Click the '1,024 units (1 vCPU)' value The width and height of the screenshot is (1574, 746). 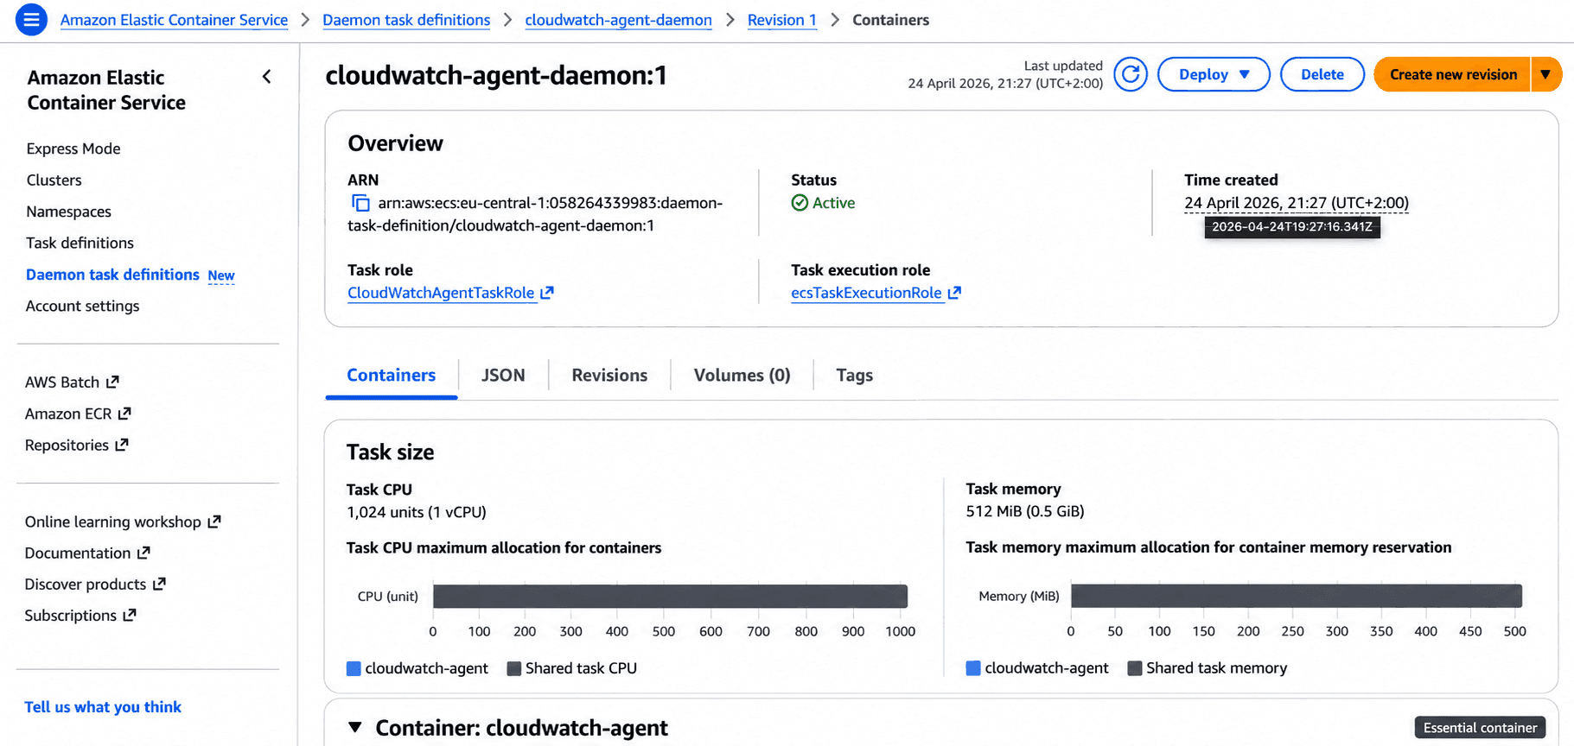417,512
